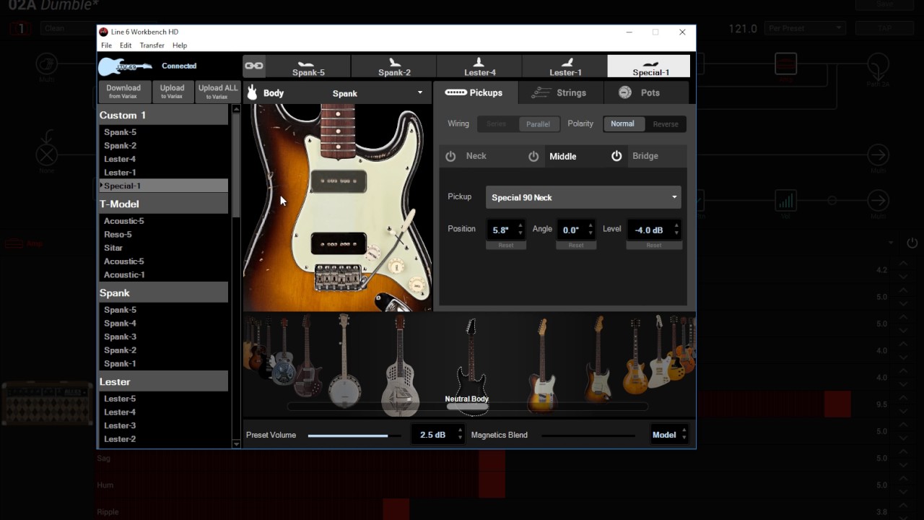Toggle the Middle pickup power button
The image size is (924, 520).
point(533,156)
